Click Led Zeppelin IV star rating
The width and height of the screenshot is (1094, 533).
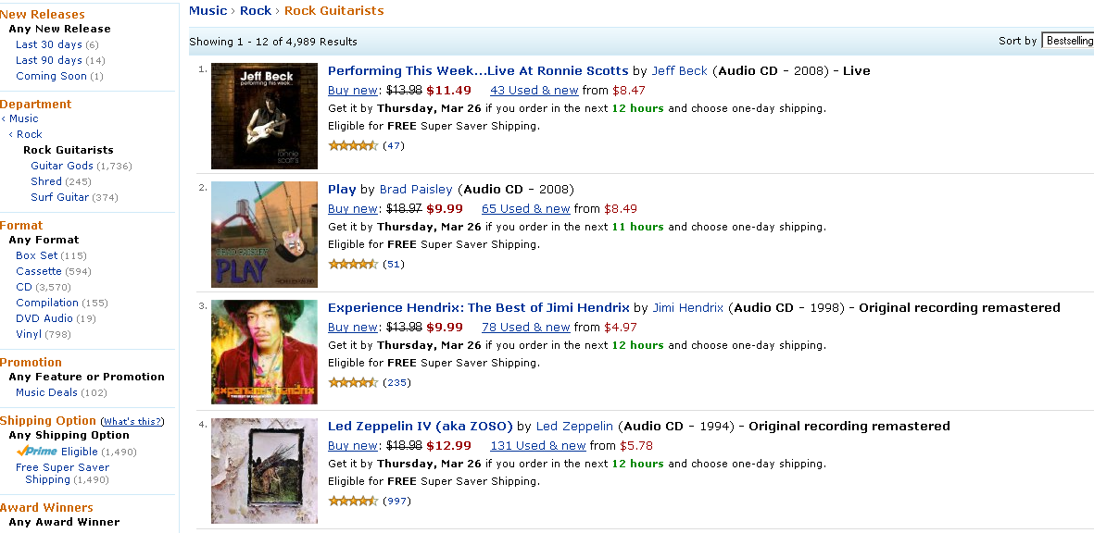(353, 501)
